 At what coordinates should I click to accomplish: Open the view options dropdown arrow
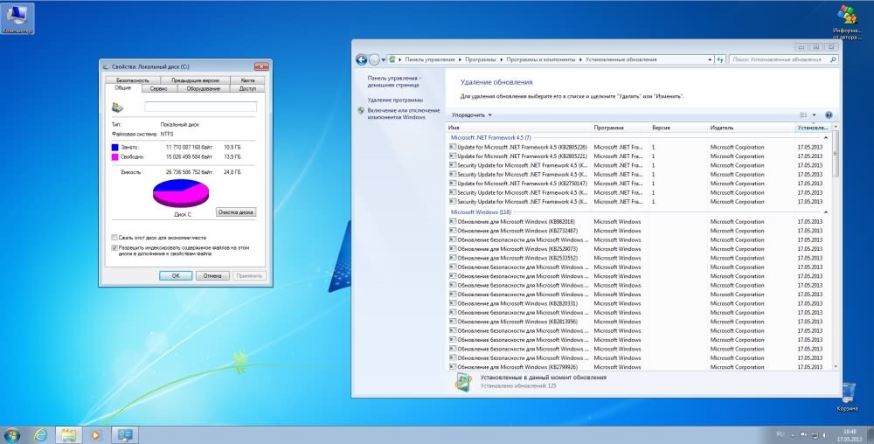tap(814, 114)
